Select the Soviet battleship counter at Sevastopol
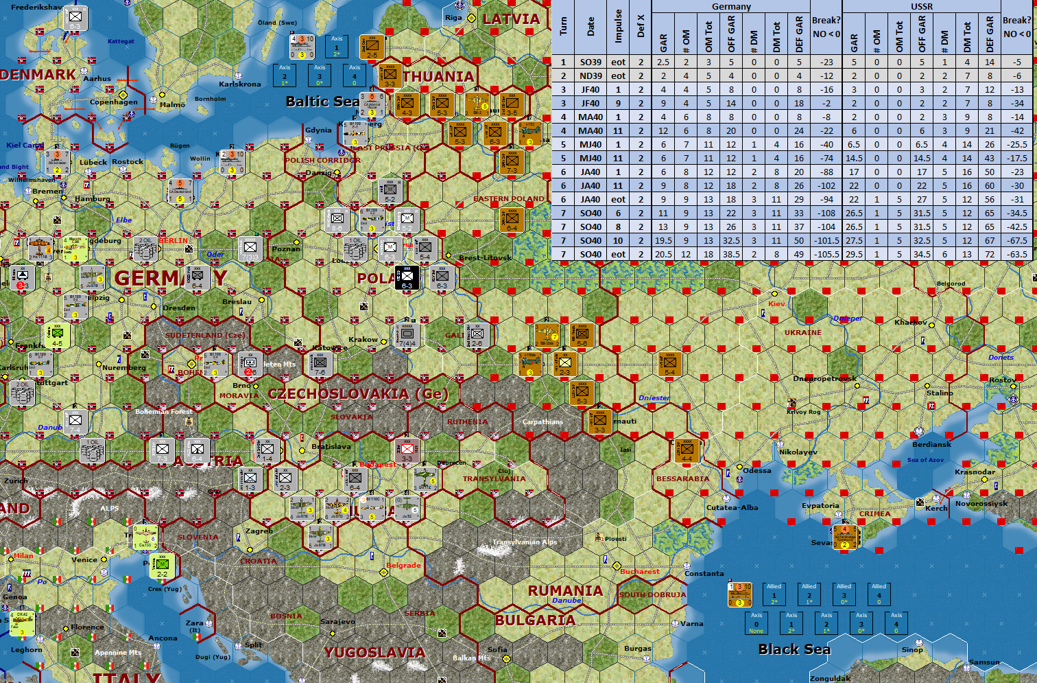This screenshot has height=683, width=1037. coord(845,537)
